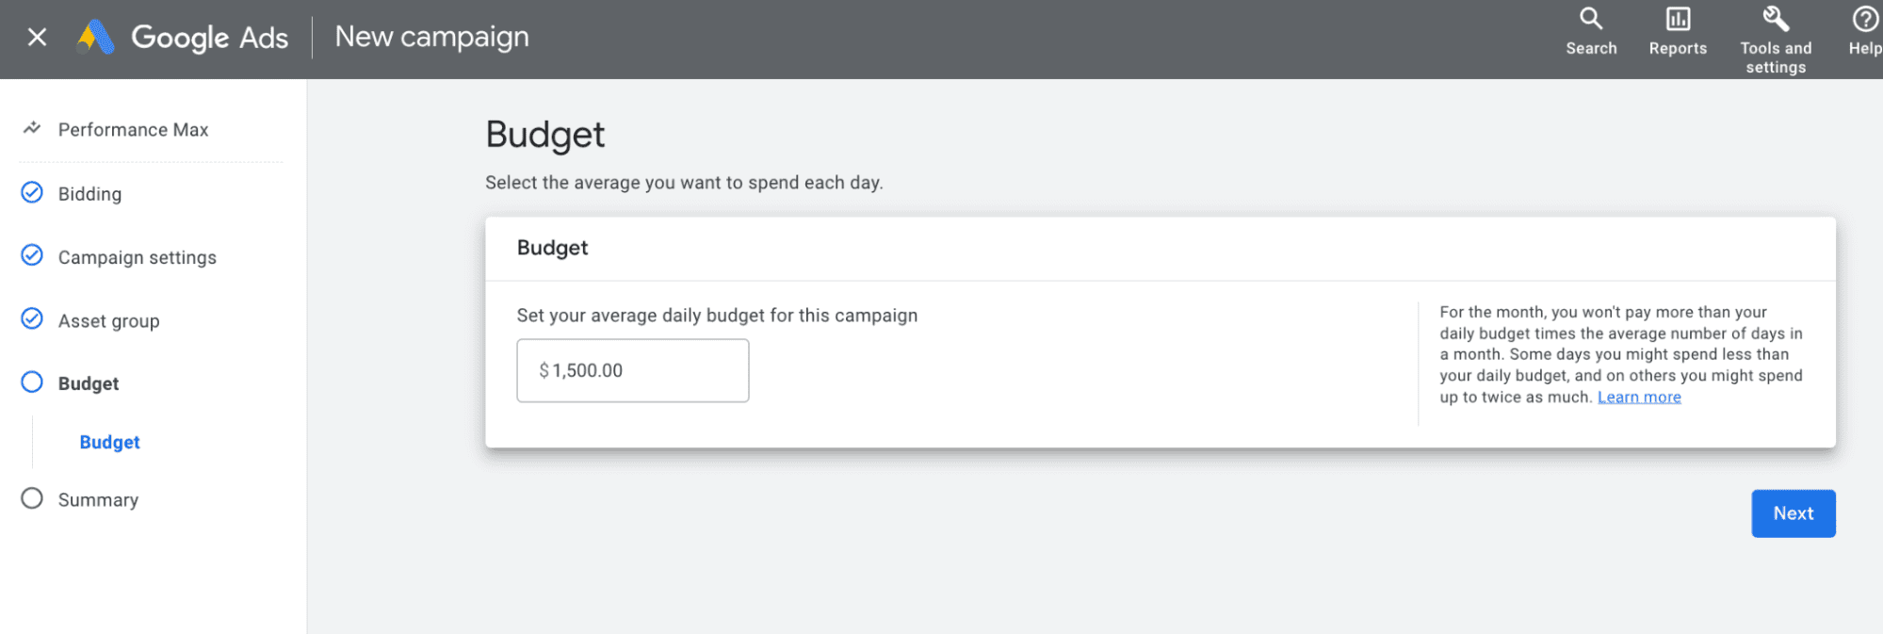Screen dimensions: 1883x634
Task: Click the Bidding completed checkmark icon
Action: tap(32, 193)
